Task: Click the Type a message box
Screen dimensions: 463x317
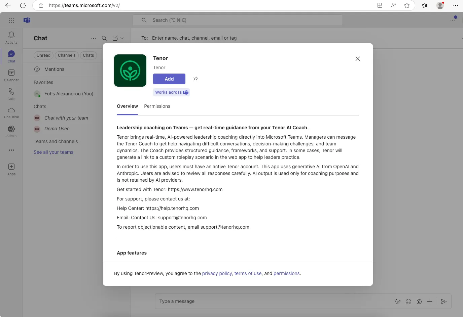Action: click(274, 301)
